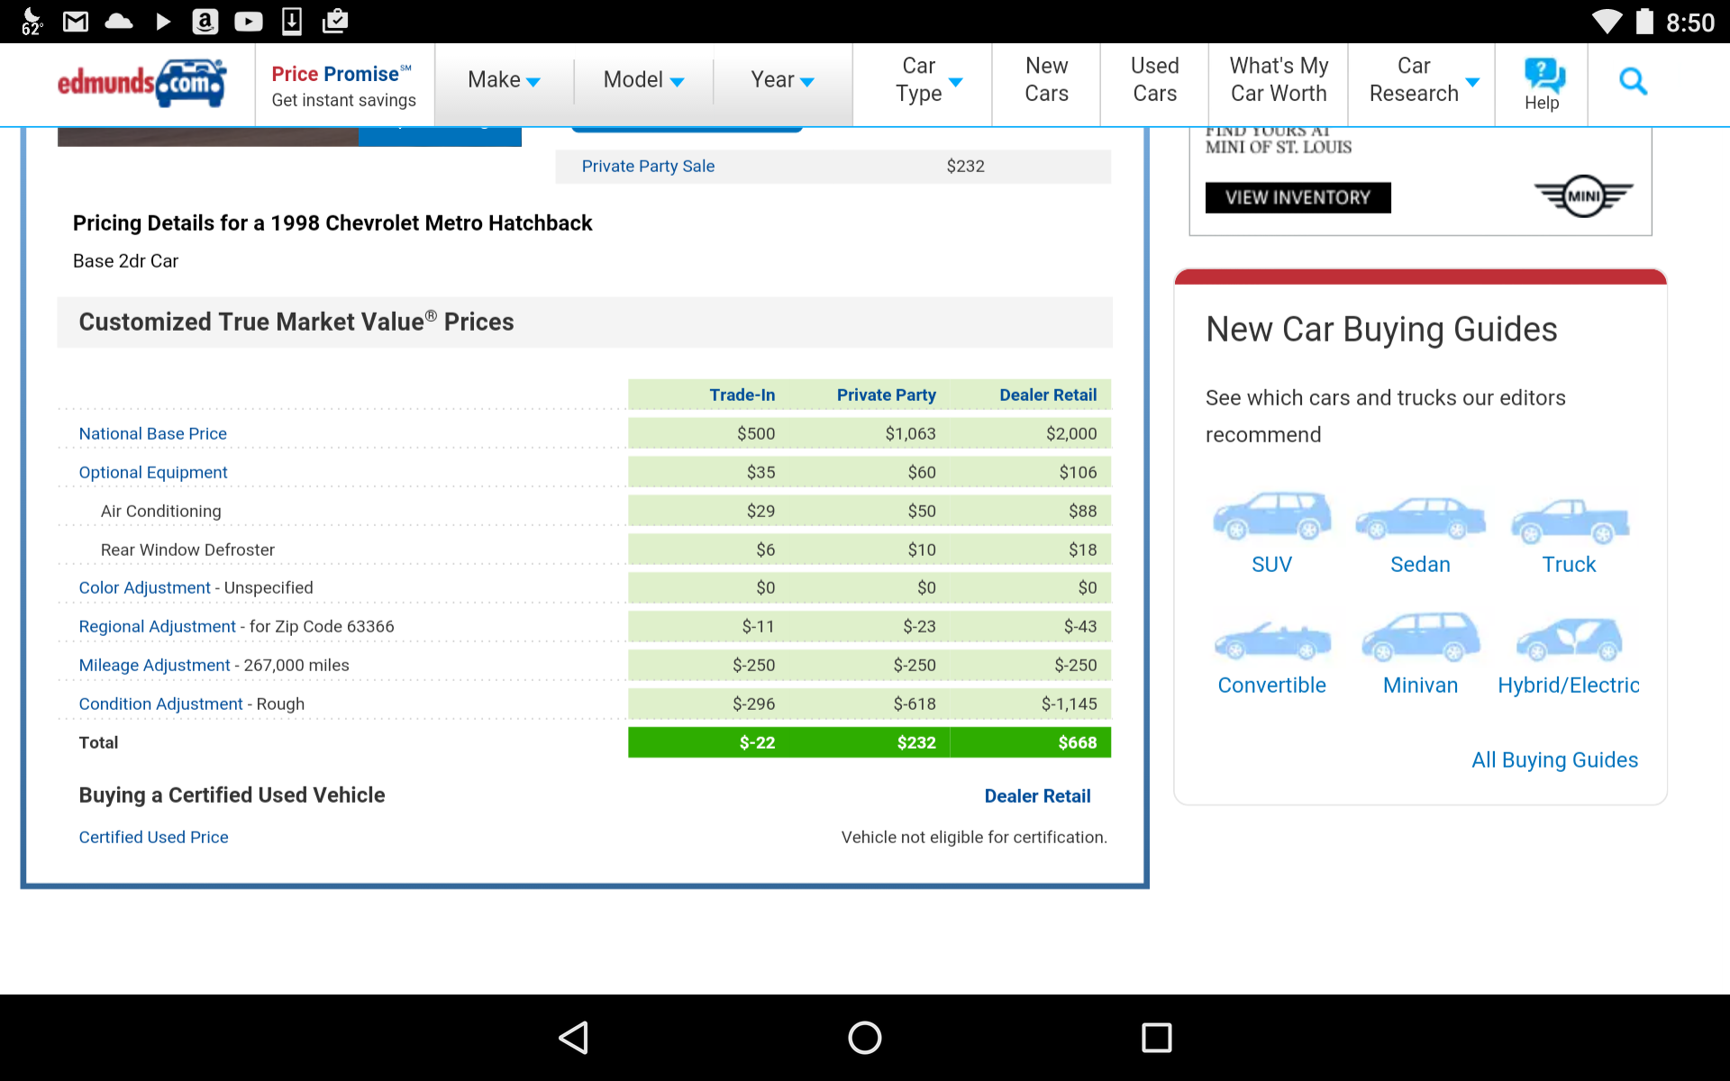Click the New Car Buying Guides heading

coord(1381,330)
